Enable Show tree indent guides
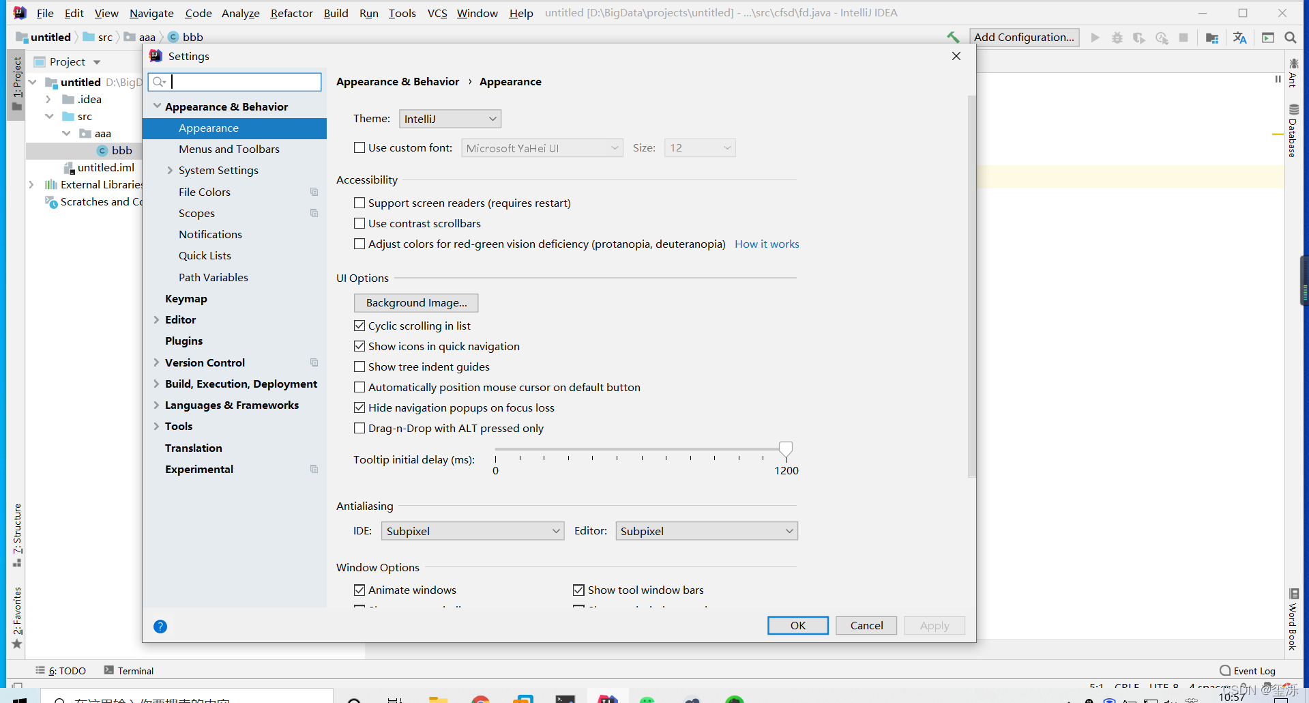1309x703 pixels. [x=359, y=367]
